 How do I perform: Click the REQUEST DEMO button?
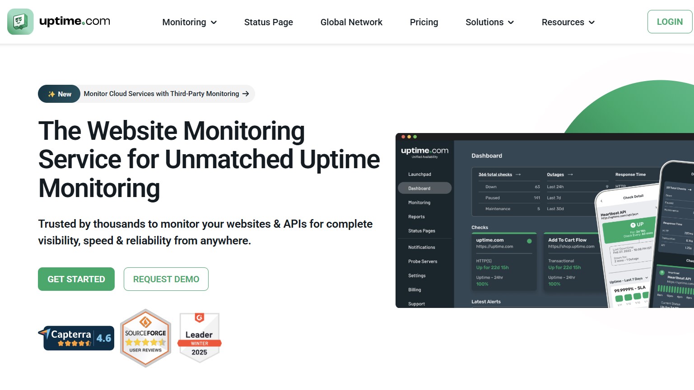pyautogui.click(x=166, y=279)
